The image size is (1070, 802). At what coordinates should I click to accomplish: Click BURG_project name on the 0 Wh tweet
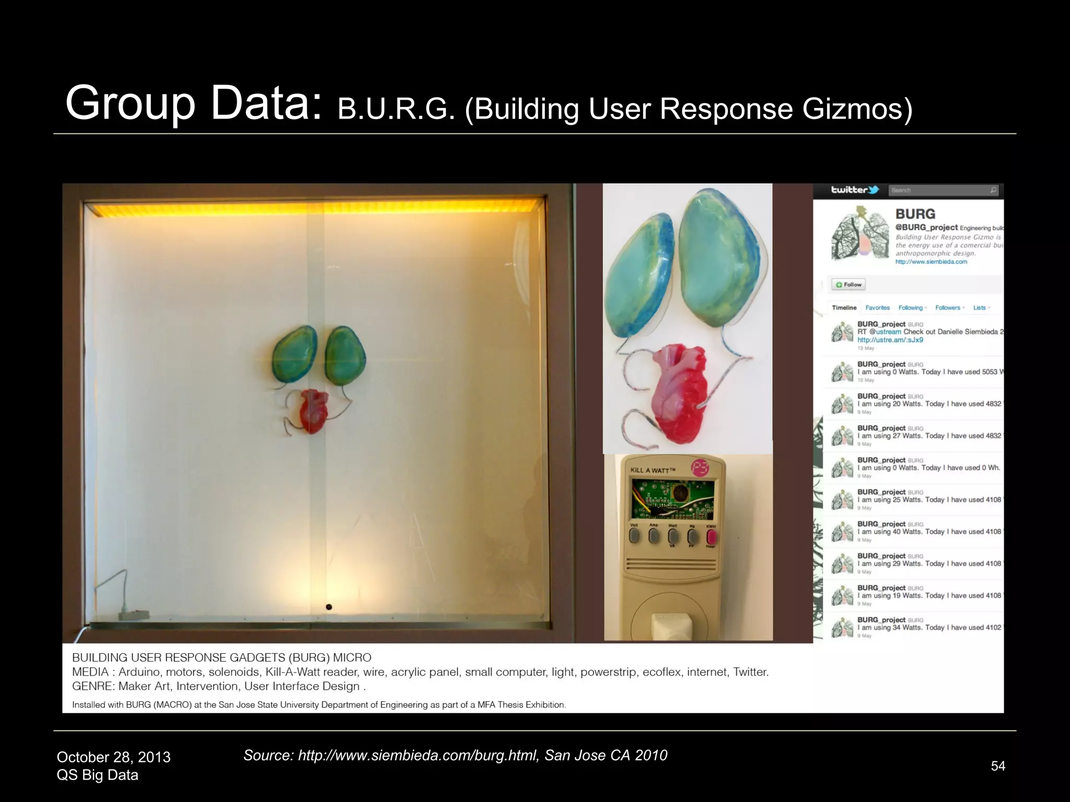pos(881,460)
